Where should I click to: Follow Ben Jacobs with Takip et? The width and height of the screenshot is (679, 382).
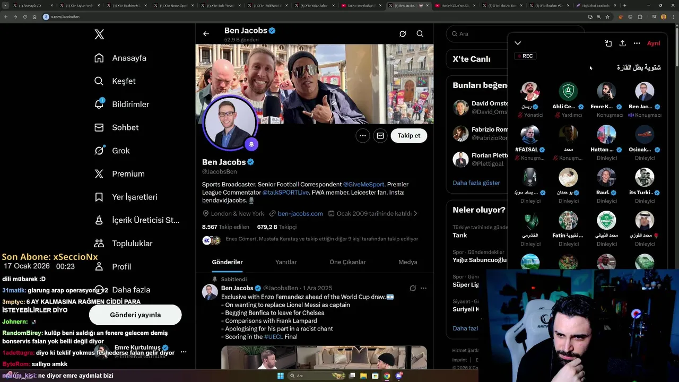pos(409,136)
